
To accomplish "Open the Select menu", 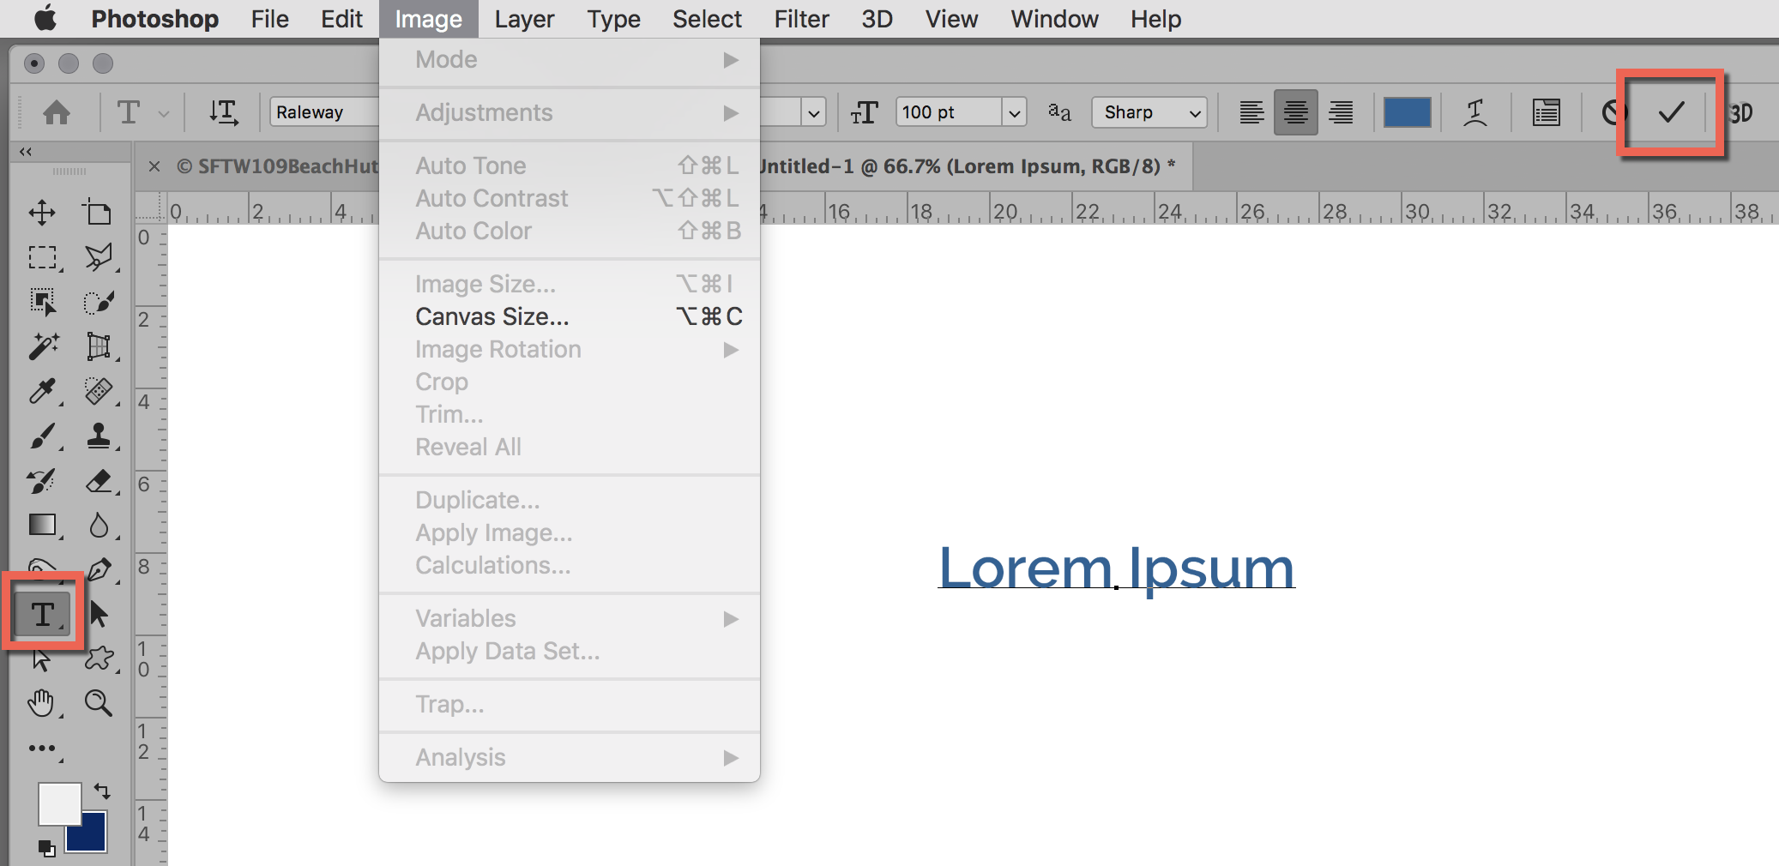I will pos(706,18).
